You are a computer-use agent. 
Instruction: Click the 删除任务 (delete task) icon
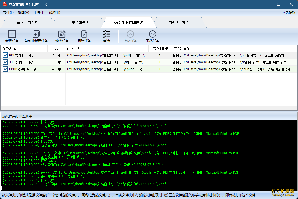(x=84, y=34)
